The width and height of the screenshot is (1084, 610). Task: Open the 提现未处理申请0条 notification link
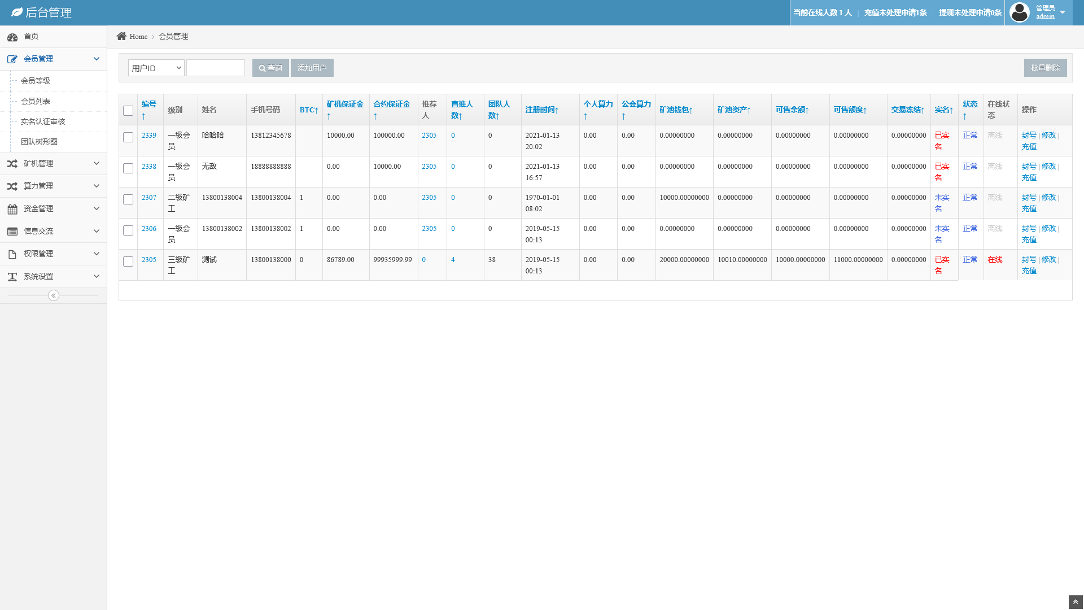click(970, 12)
